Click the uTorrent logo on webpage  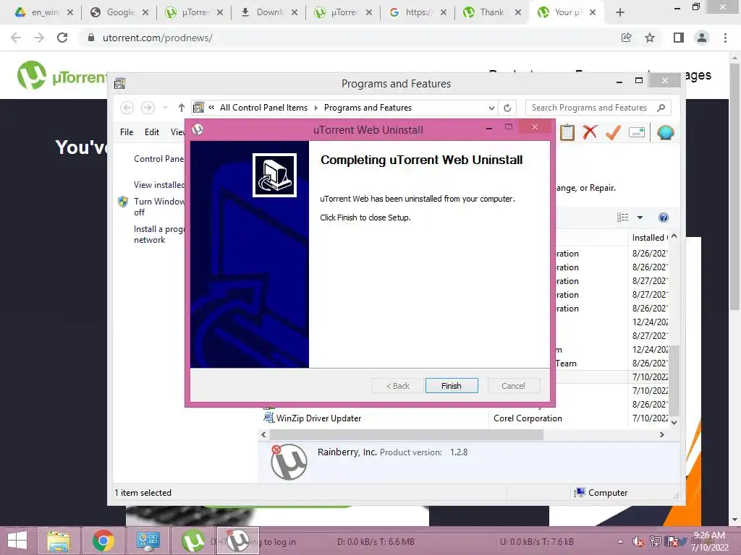(x=62, y=75)
